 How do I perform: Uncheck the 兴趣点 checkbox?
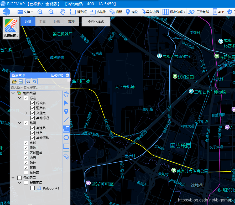pyautogui.click(x=33, y=113)
